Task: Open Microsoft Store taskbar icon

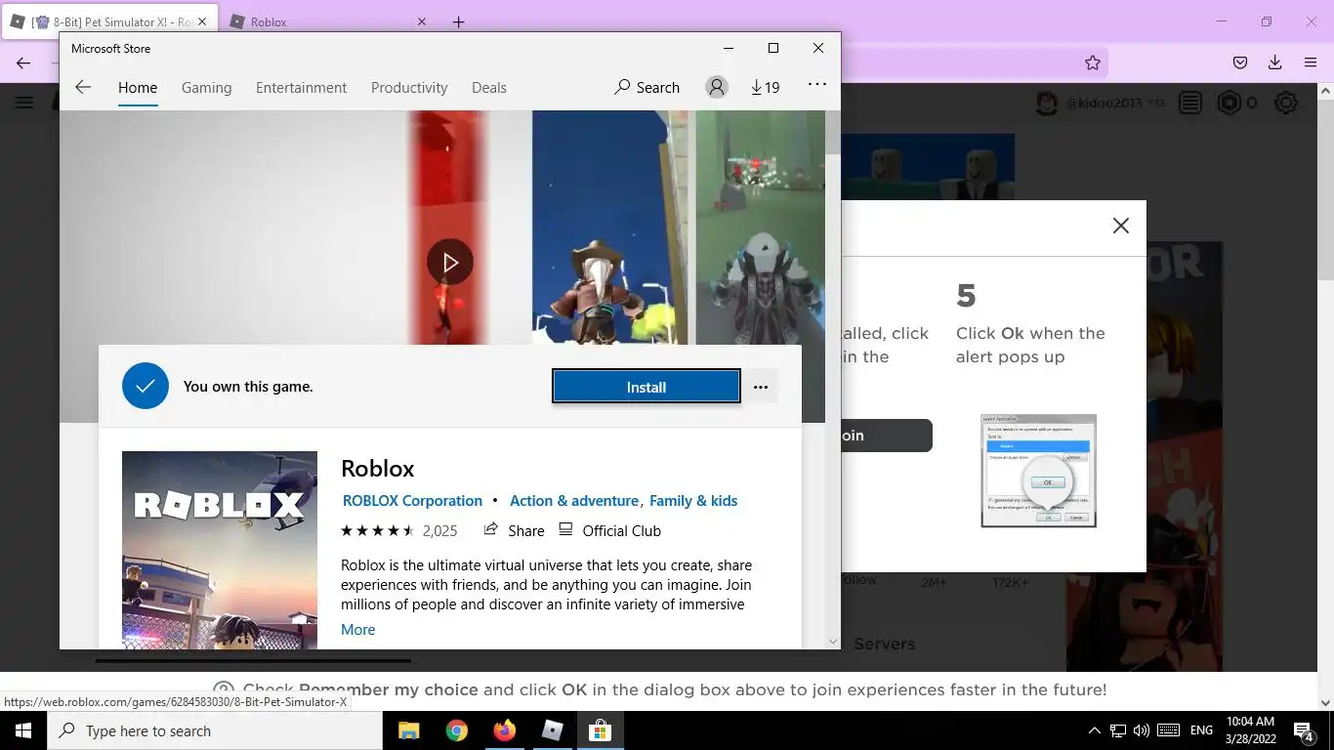Action: point(600,730)
